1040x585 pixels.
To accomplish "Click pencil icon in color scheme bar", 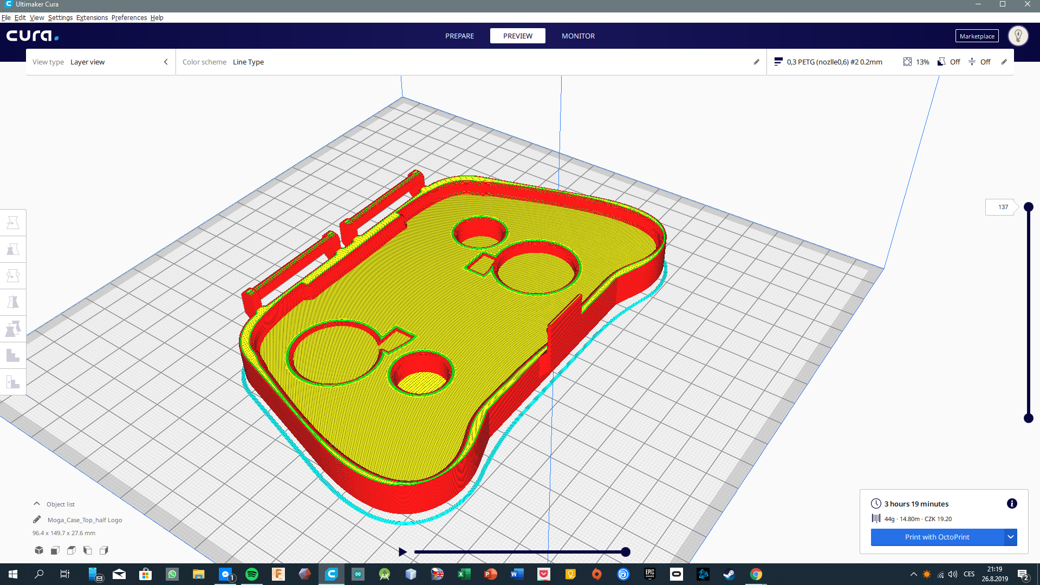I will [x=757, y=62].
